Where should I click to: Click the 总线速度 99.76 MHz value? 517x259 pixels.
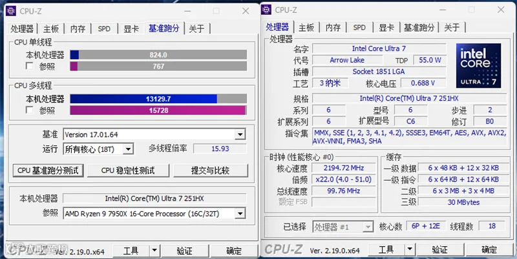344,191
